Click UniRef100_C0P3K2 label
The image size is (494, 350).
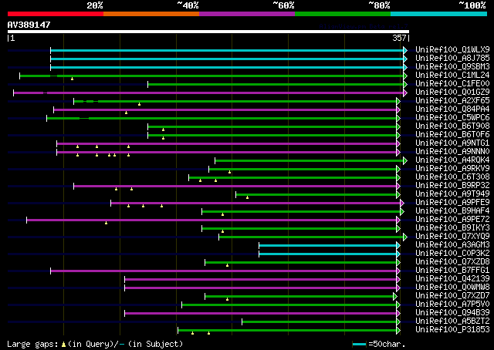tap(452, 254)
